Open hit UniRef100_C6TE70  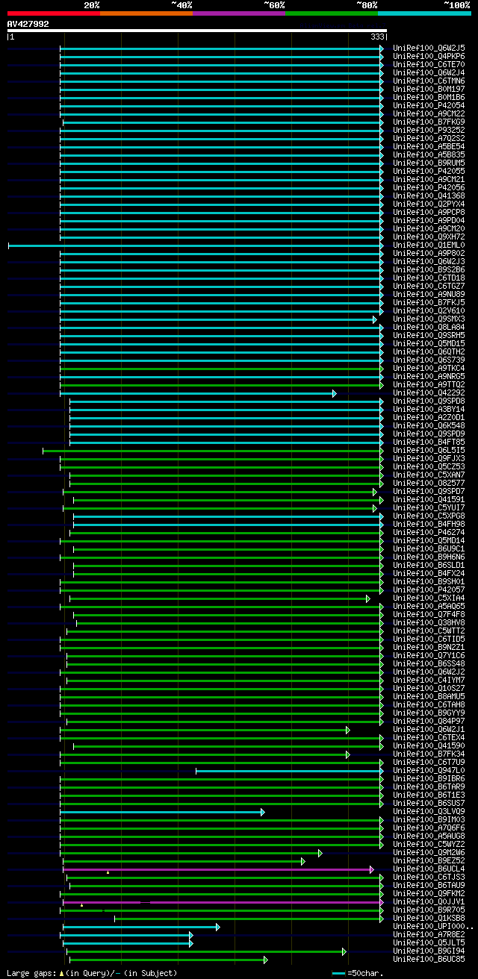pyautogui.click(x=429, y=64)
